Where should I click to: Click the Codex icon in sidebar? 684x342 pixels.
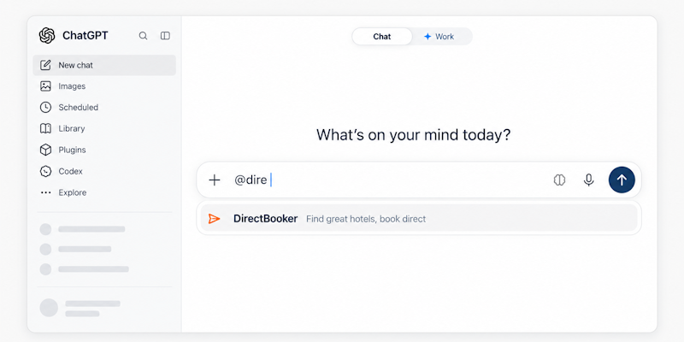46,172
